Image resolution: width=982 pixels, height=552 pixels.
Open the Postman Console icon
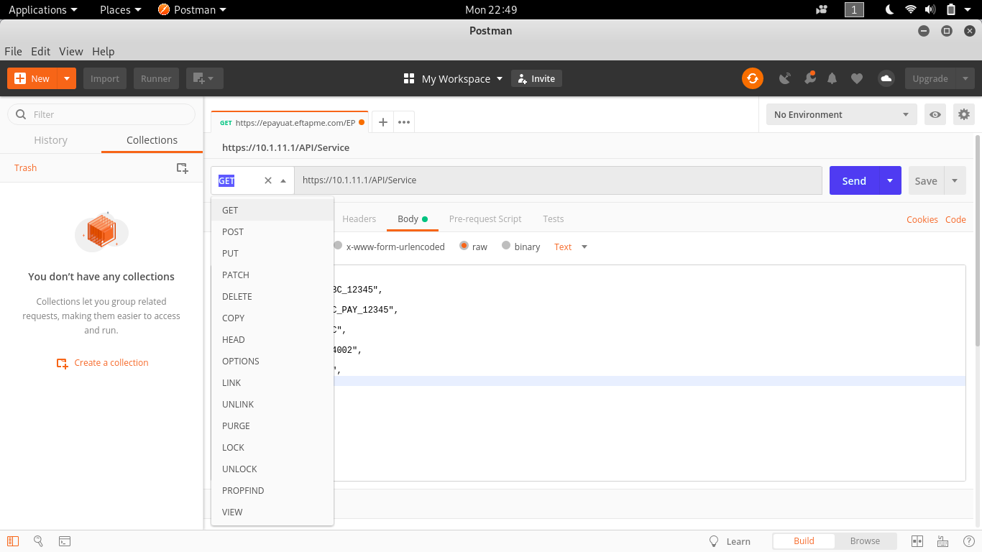pos(65,541)
